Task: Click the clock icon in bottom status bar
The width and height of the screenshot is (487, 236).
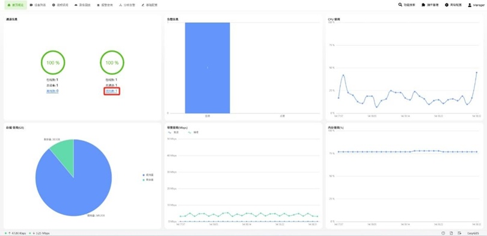Action: tap(443, 233)
